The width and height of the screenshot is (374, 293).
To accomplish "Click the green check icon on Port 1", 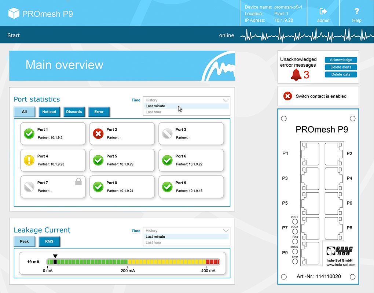I will [29, 134].
